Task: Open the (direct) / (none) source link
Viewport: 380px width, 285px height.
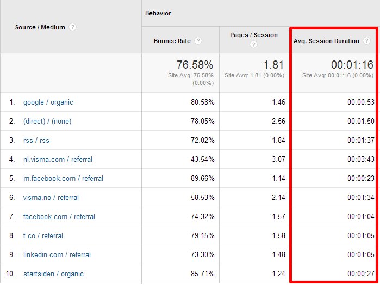Action: [x=47, y=121]
